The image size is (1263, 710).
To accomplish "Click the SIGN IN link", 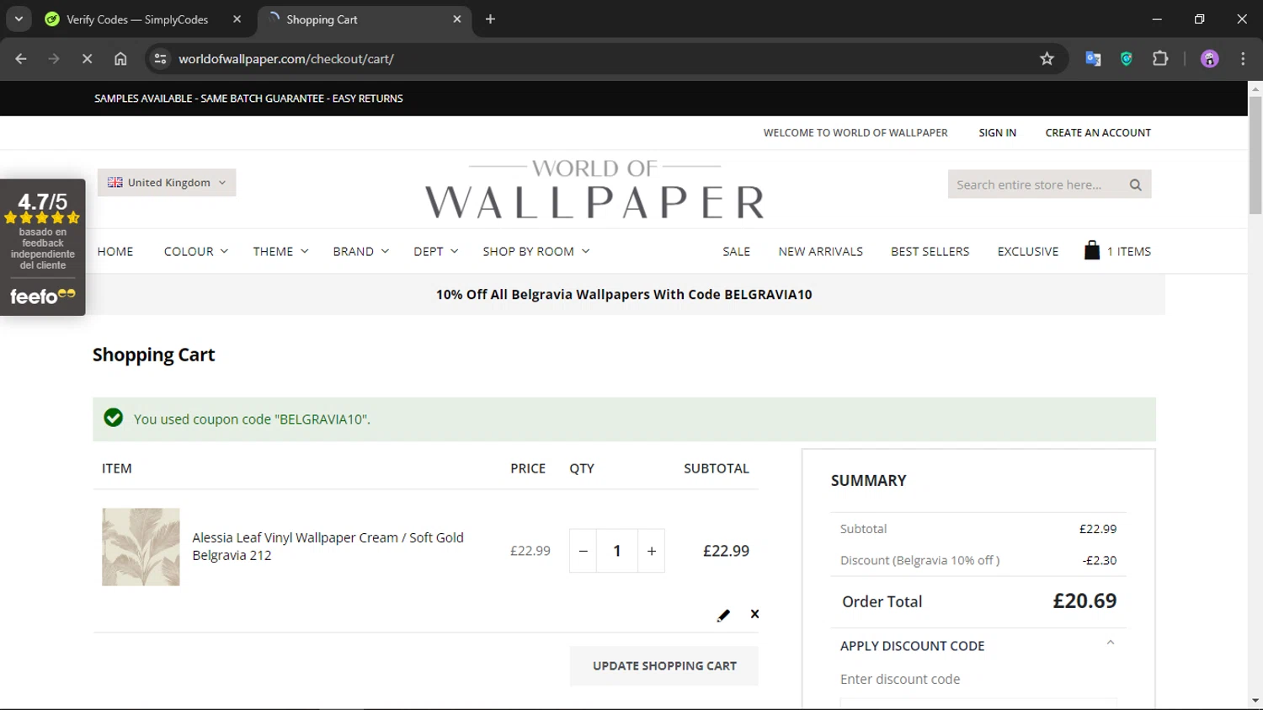I will click(997, 133).
